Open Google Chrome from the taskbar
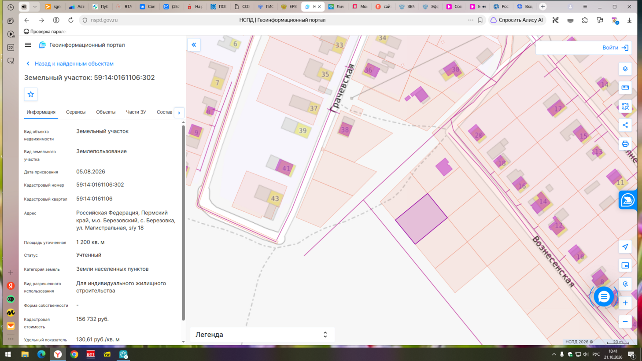642x361 pixels. (74, 354)
